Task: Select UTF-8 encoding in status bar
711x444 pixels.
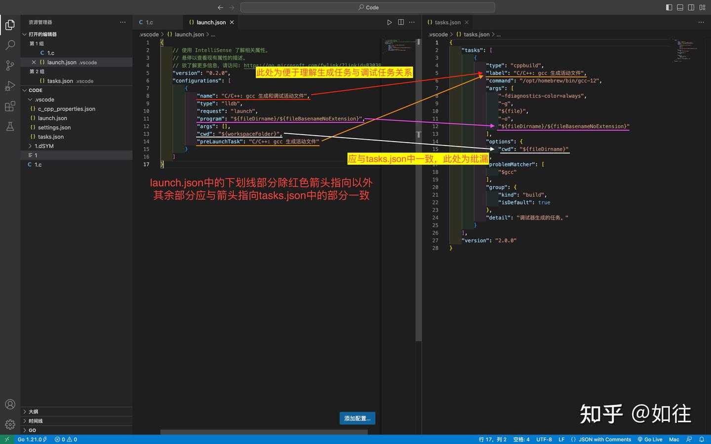Action: pos(544,439)
